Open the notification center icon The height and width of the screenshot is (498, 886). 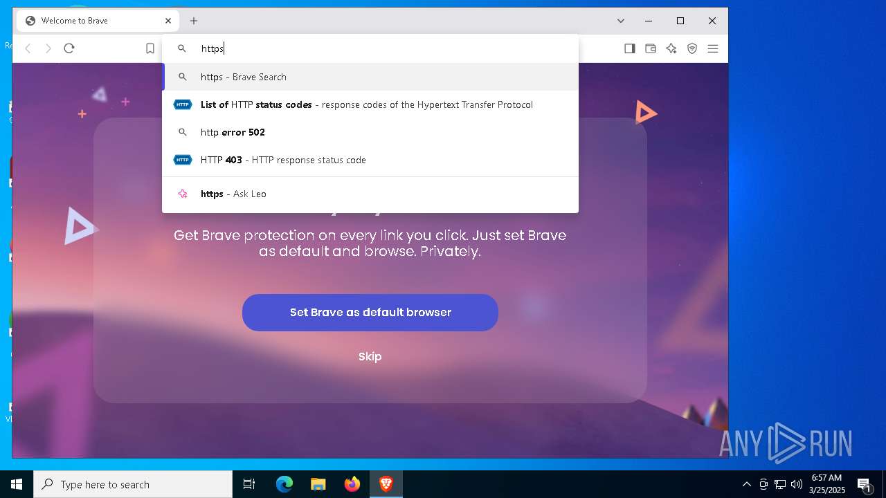click(864, 484)
